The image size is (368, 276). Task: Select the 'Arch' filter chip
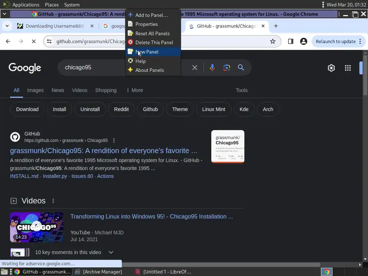tap(268, 109)
